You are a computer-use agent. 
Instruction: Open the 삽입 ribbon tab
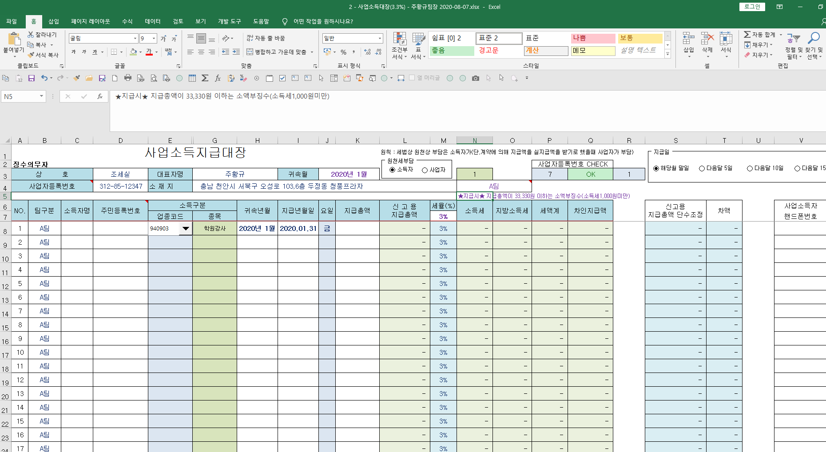(x=54, y=21)
